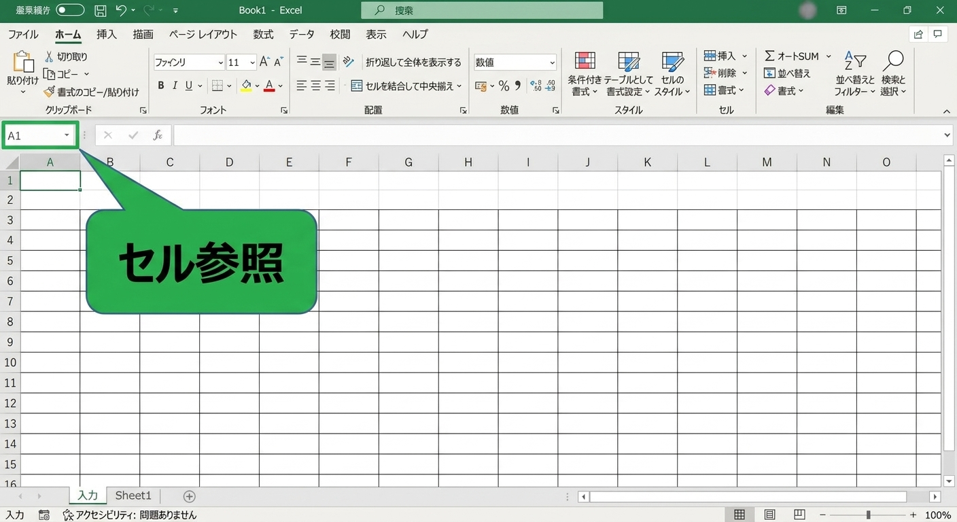The height and width of the screenshot is (522, 957).
Task: Open the データ tab
Action: click(x=302, y=35)
